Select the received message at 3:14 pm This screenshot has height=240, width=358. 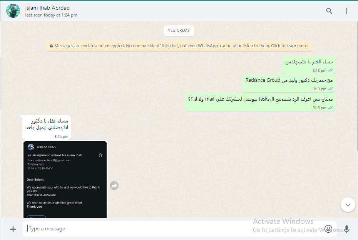[47, 128]
